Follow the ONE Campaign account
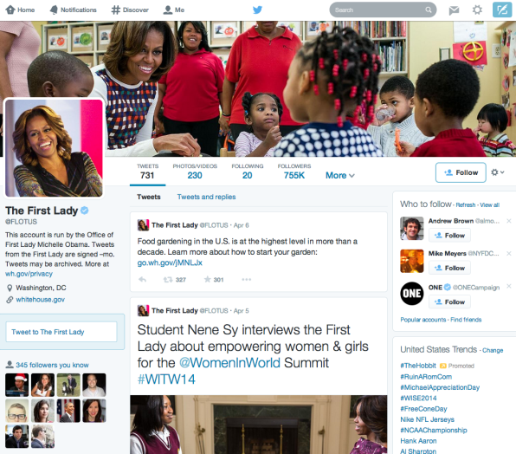This screenshot has width=516, height=454. (449, 302)
